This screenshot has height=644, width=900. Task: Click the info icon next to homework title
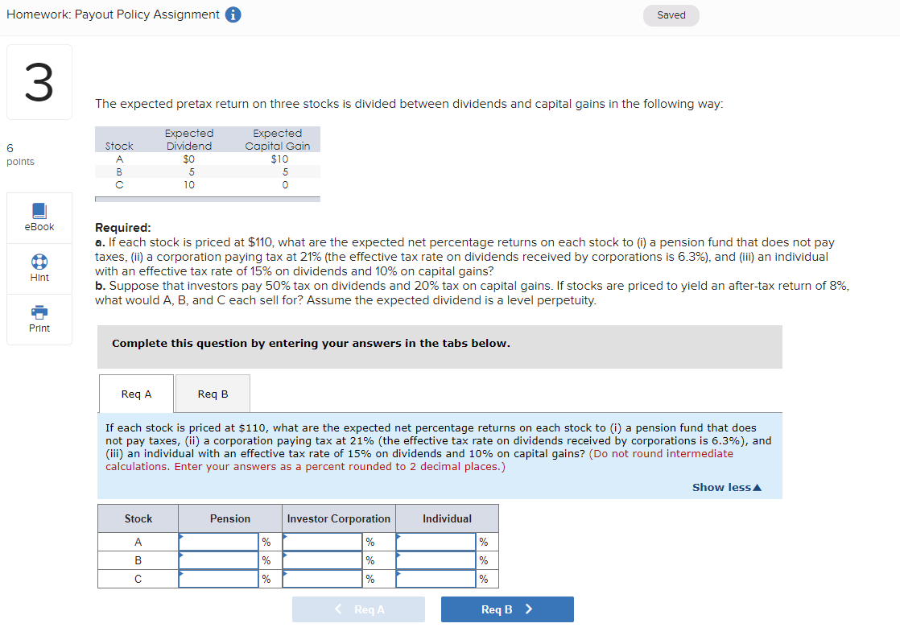click(x=233, y=14)
